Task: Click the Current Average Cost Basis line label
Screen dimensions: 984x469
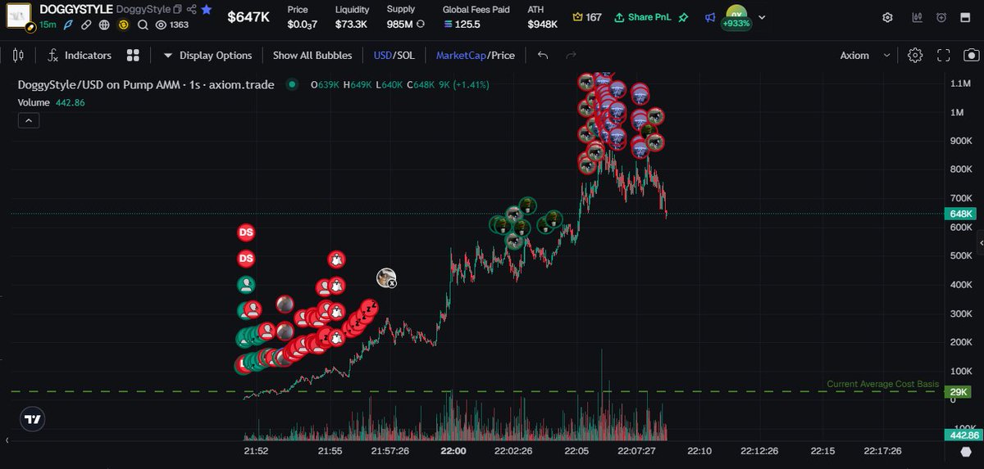Action: [x=882, y=384]
